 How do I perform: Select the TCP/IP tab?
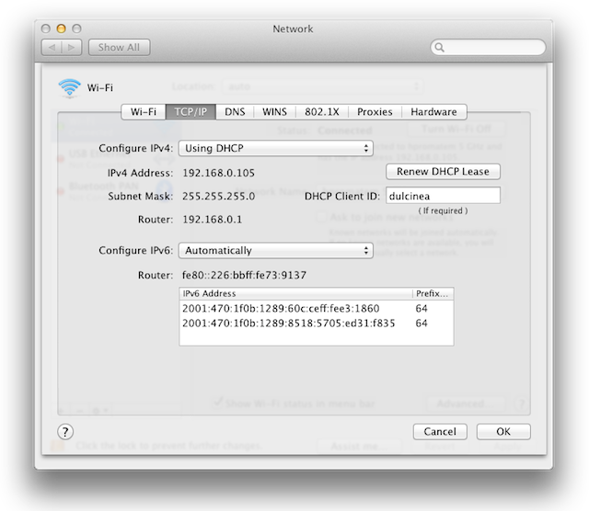click(191, 112)
